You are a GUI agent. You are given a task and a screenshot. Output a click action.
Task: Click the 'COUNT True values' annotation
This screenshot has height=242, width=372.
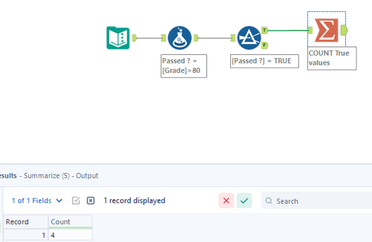tap(332, 58)
